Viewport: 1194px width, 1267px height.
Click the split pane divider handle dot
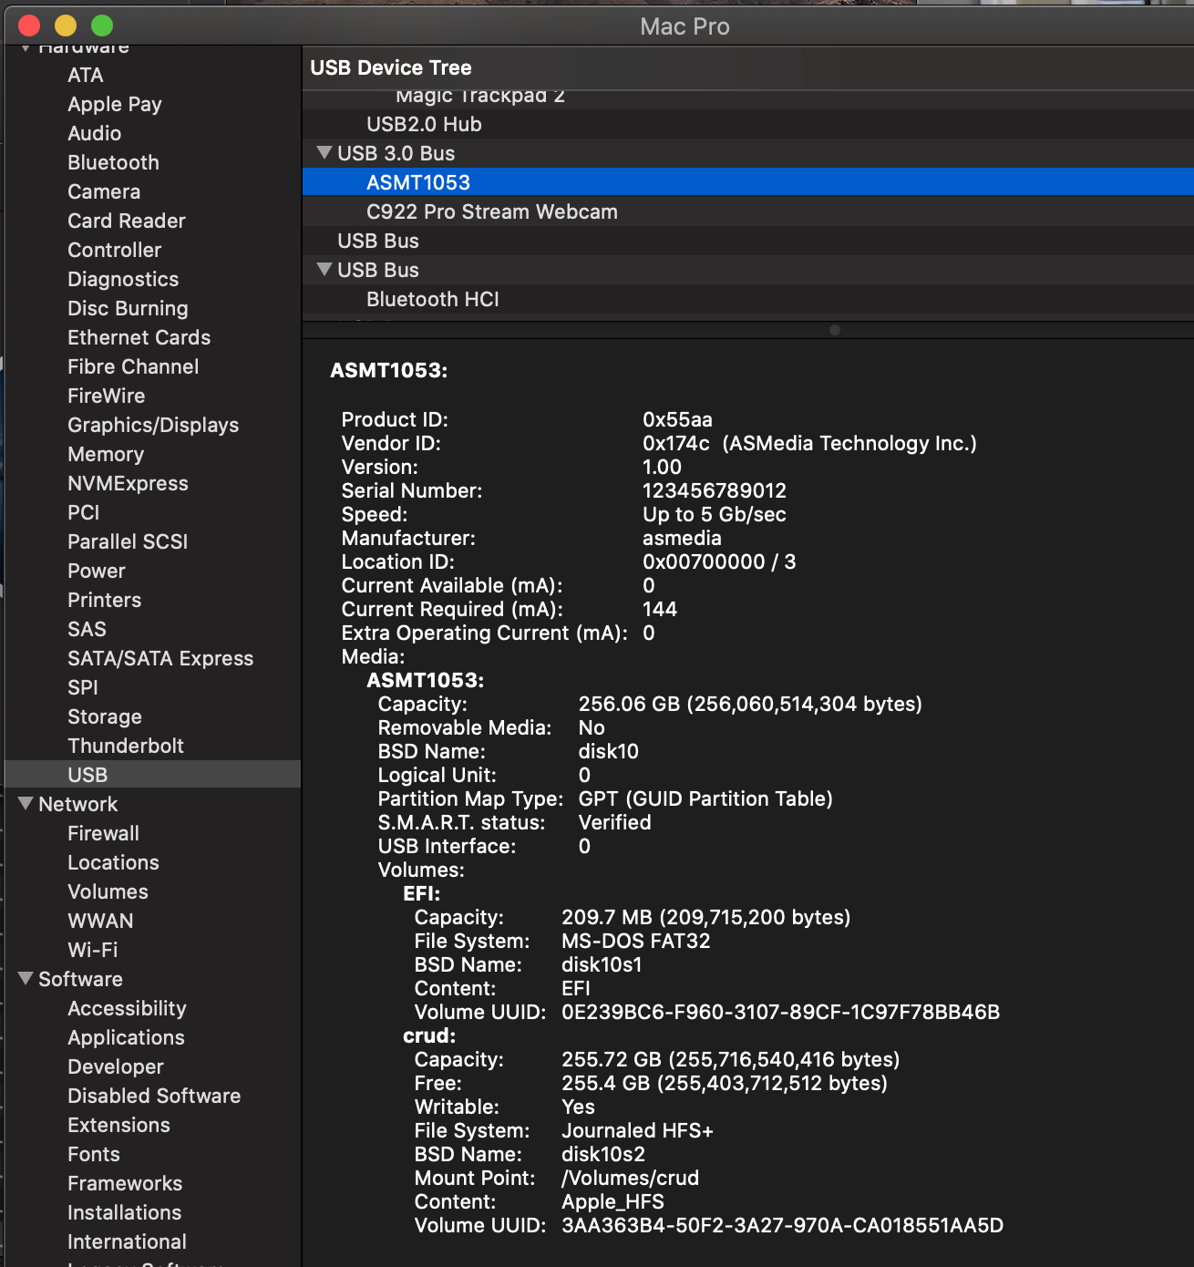coord(835,330)
